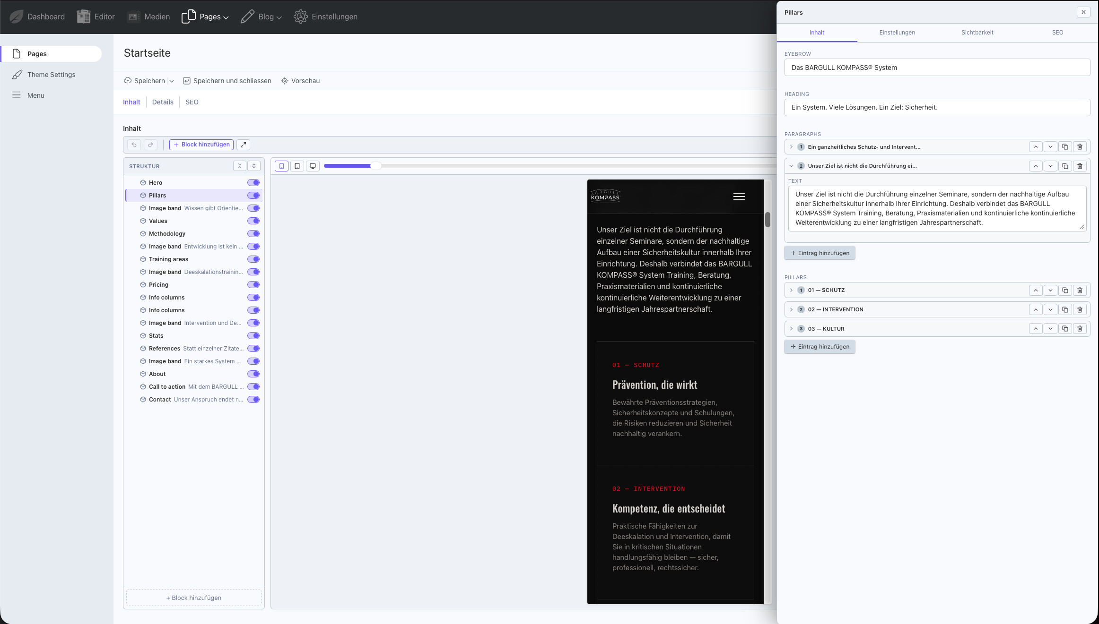Open hamburger menu in page preview
The height and width of the screenshot is (624, 1099).
pyautogui.click(x=739, y=197)
